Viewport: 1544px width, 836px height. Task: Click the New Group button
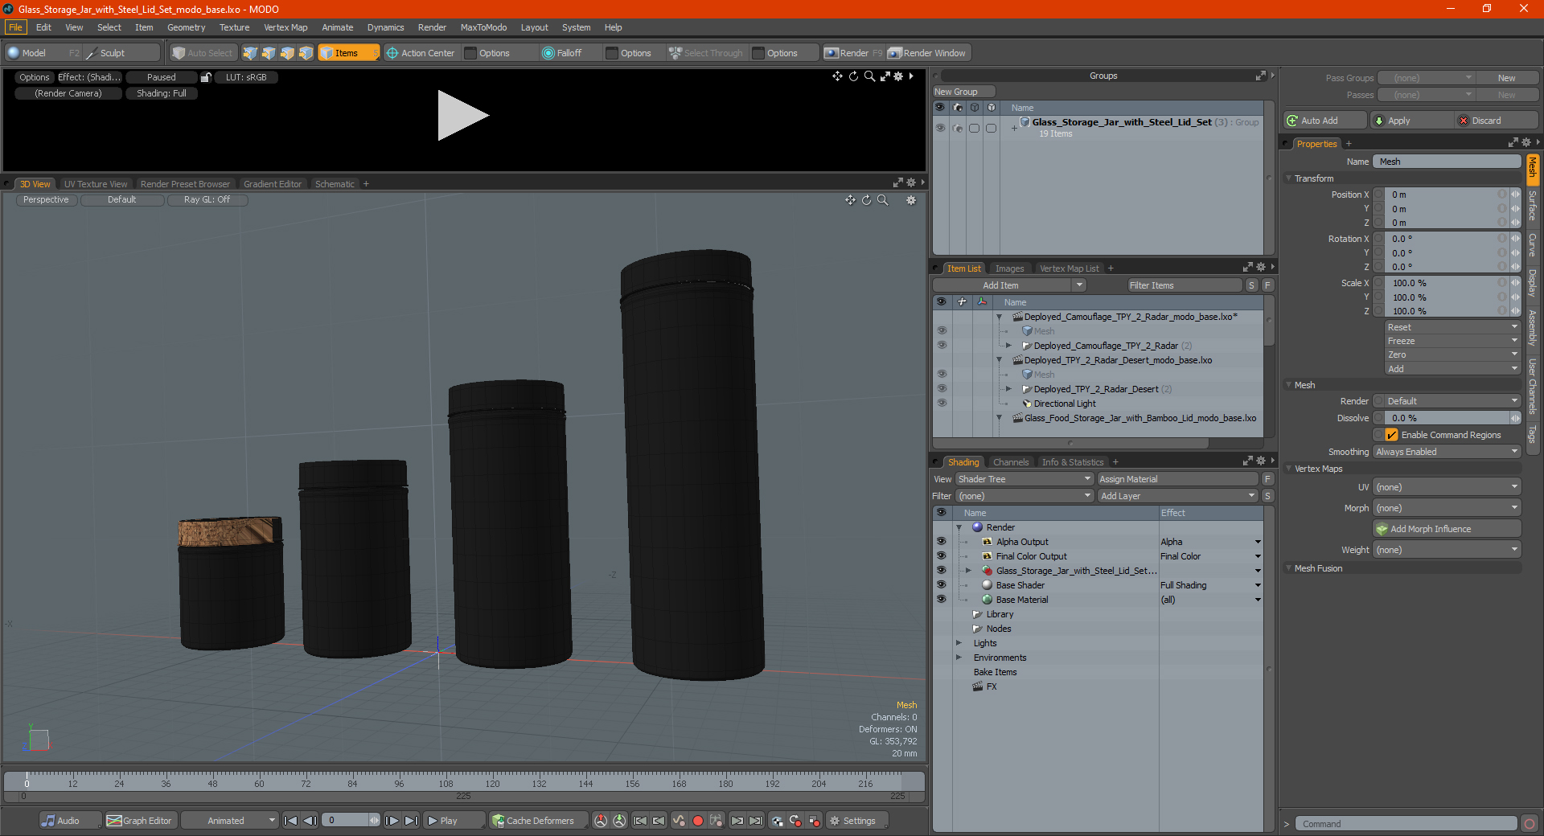click(963, 92)
